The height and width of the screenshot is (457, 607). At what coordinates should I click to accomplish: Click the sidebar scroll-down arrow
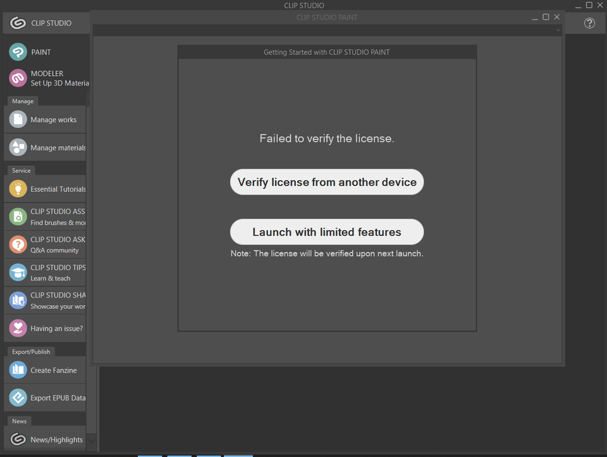click(92, 440)
